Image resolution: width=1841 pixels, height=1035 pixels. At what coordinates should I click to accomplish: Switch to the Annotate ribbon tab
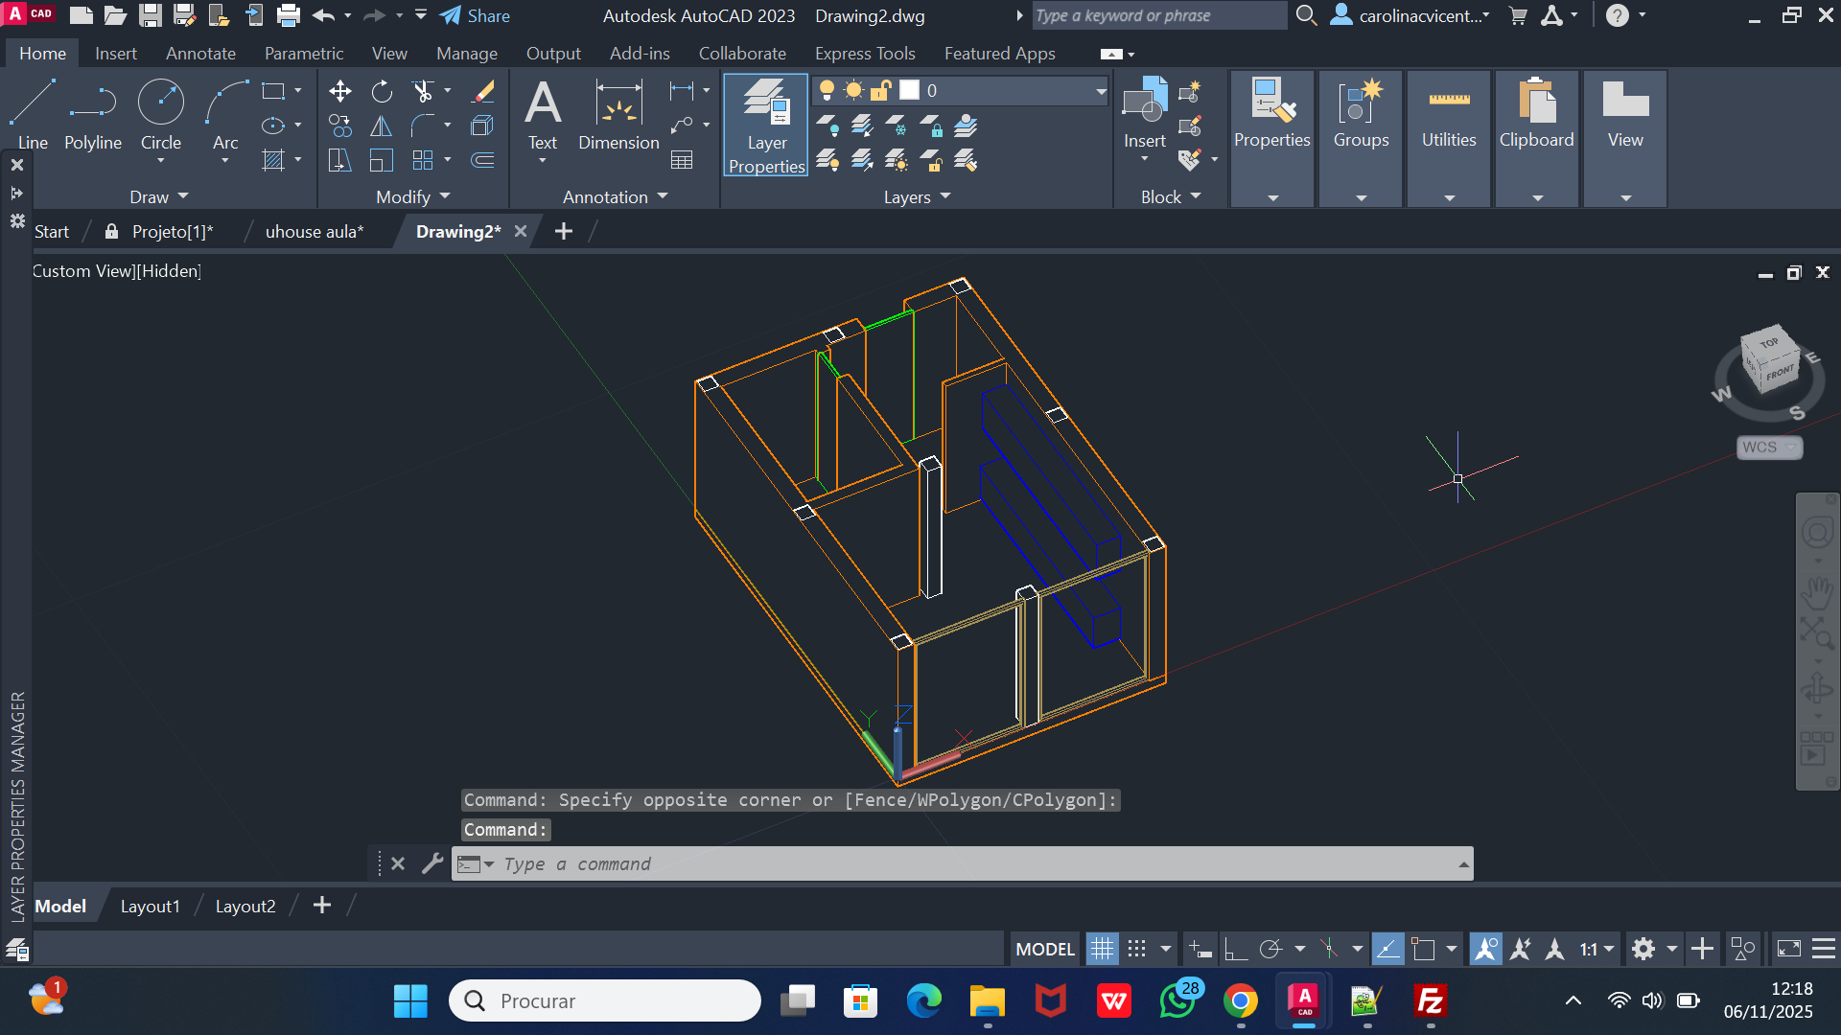click(x=200, y=54)
